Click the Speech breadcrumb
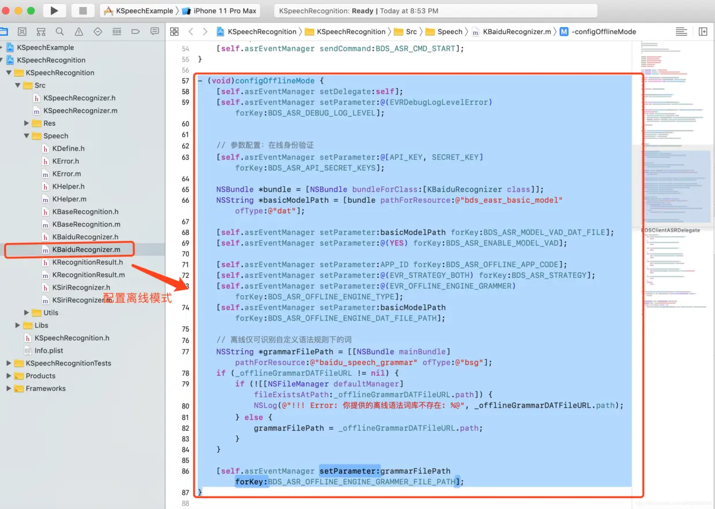 click(x=444, y=32)
